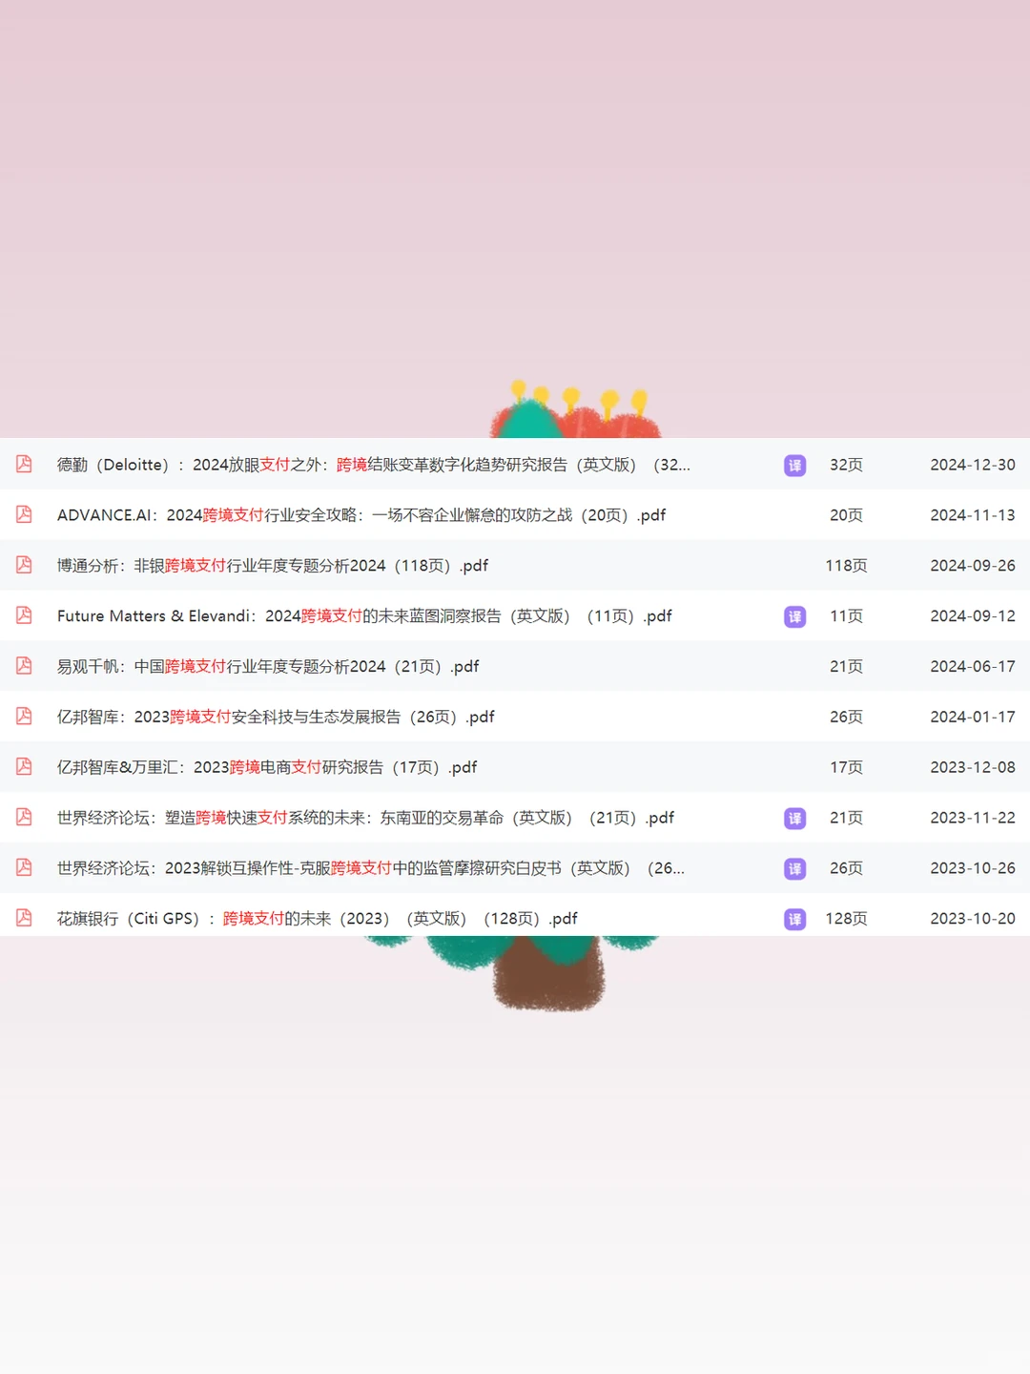Image resolution: width=1030 pixels, height=1374 pixels.
Task: Open 德勤 Deloitte 2024放眼支付之外 report
Action: (x=374, y=465)
